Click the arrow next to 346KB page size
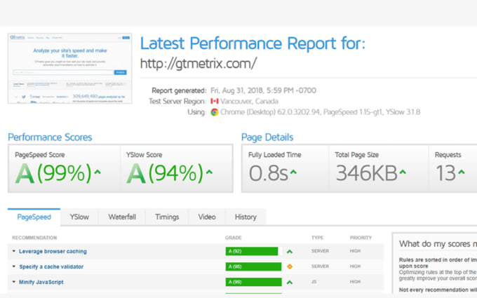 (x=403, y=172)
